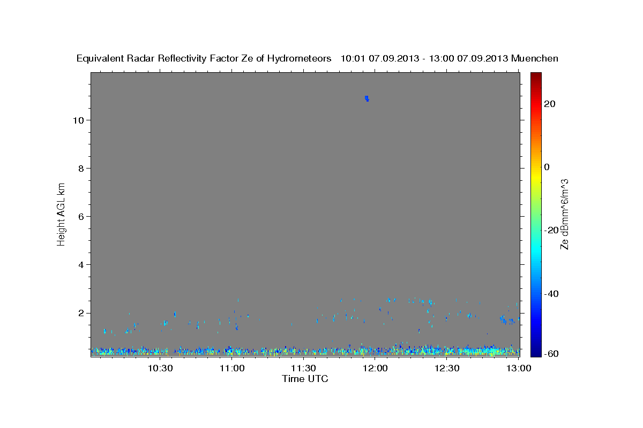The image size is (643, 428).
Task: Click the '10:30' time tick label
Action: 160,368
